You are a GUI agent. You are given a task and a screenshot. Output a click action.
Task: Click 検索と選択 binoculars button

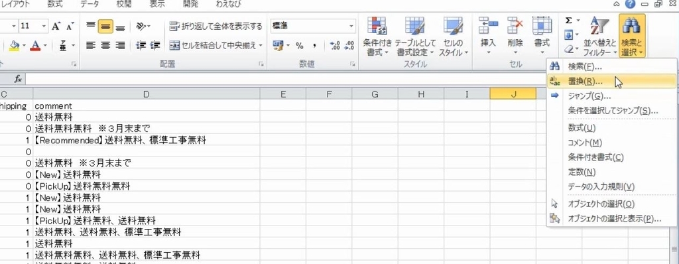pyautogui.click(x=632, y=36)
